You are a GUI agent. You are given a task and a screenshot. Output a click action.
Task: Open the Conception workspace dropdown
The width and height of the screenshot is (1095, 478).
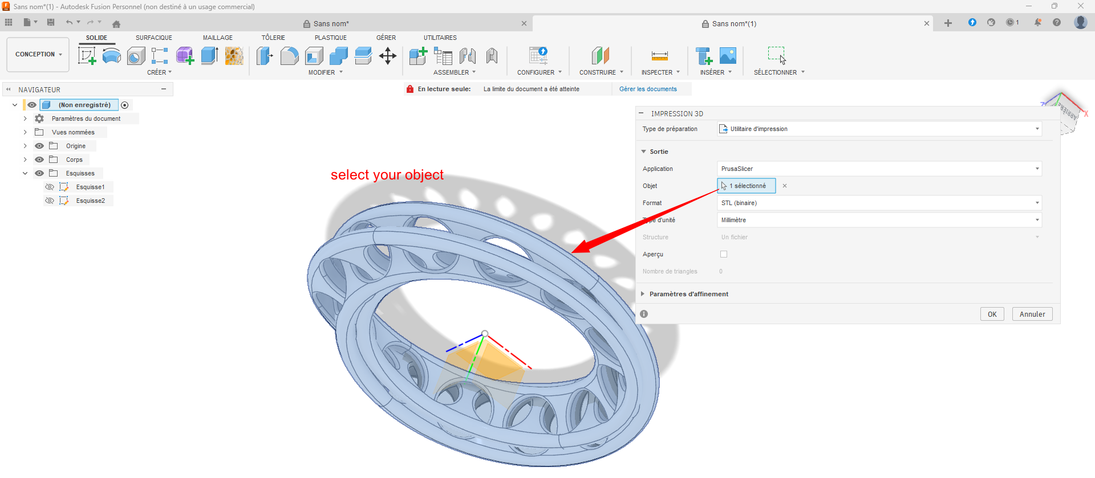tap(38, 55)
